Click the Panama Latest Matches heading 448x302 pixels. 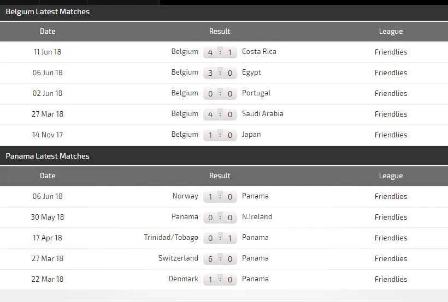coord(48,156)
